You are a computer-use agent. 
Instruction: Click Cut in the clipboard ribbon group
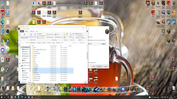click(x=40, y=34)
